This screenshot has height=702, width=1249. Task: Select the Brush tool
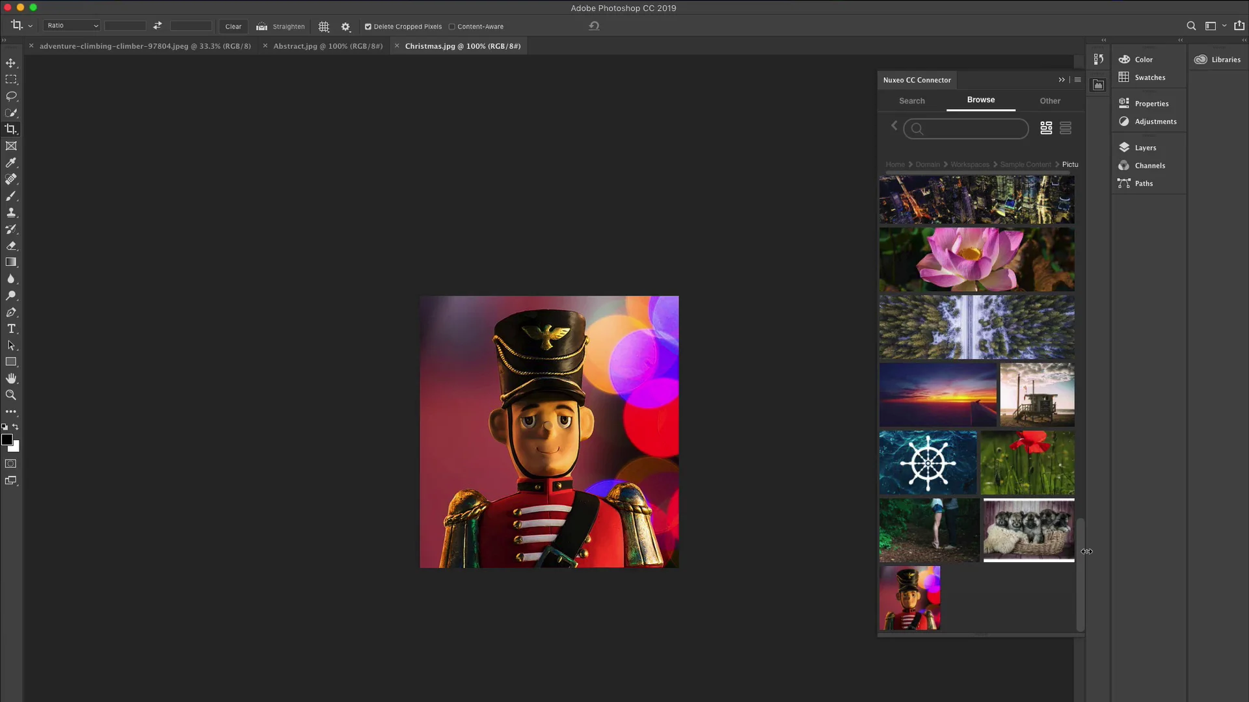[11, 196]
